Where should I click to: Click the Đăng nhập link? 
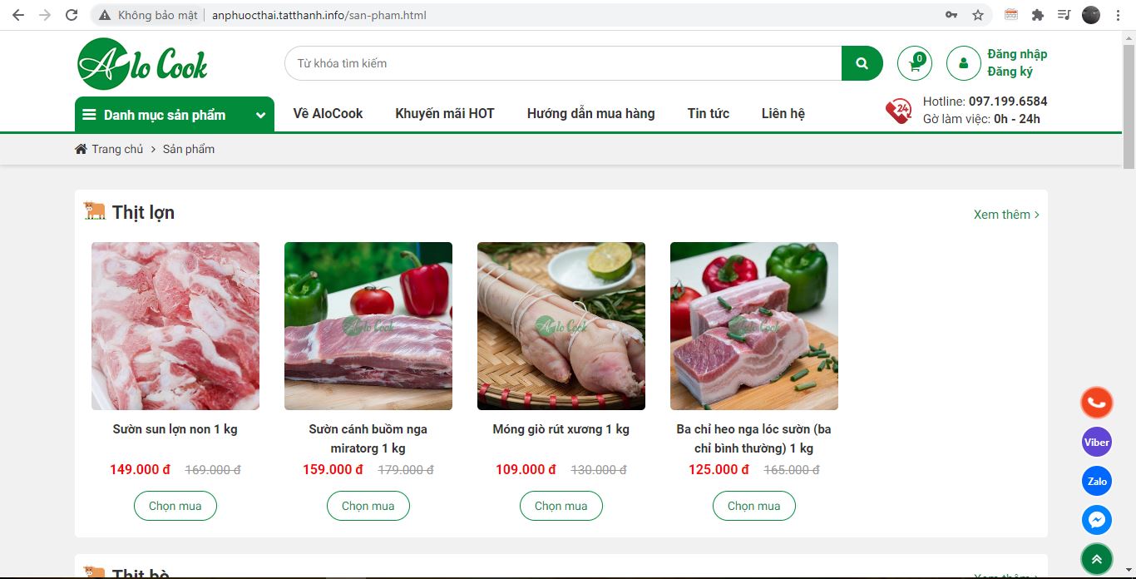pos(1017,54)
